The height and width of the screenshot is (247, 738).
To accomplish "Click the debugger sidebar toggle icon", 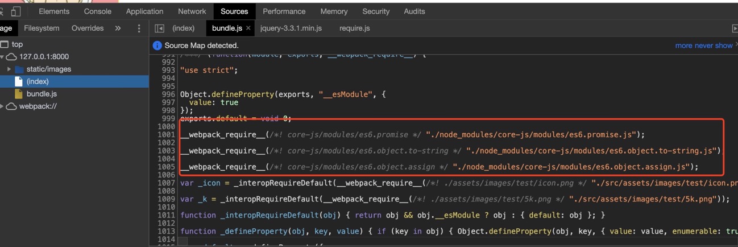I will [x=734, y=28].
